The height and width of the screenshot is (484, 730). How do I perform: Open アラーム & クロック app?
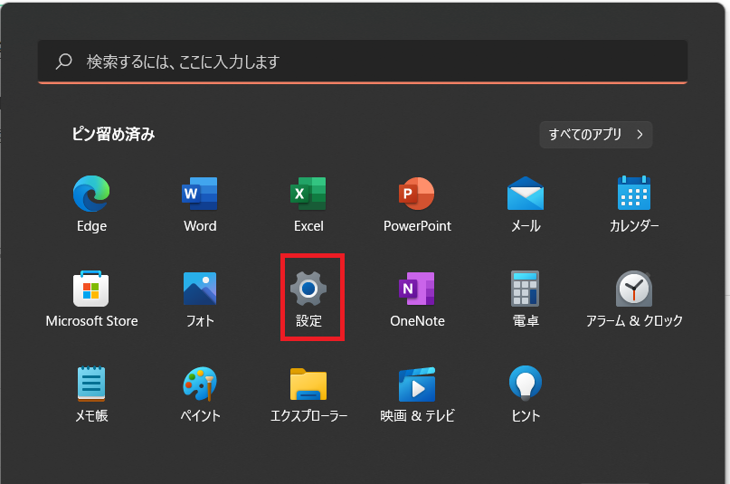634,299
